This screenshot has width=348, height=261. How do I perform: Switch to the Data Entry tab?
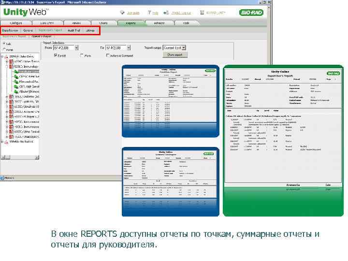[47, 23]
